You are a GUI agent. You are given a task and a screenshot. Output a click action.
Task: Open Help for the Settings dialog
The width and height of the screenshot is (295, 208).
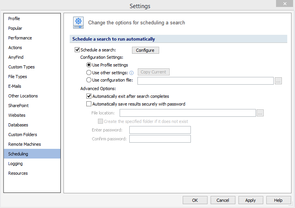tap(278, 200)
